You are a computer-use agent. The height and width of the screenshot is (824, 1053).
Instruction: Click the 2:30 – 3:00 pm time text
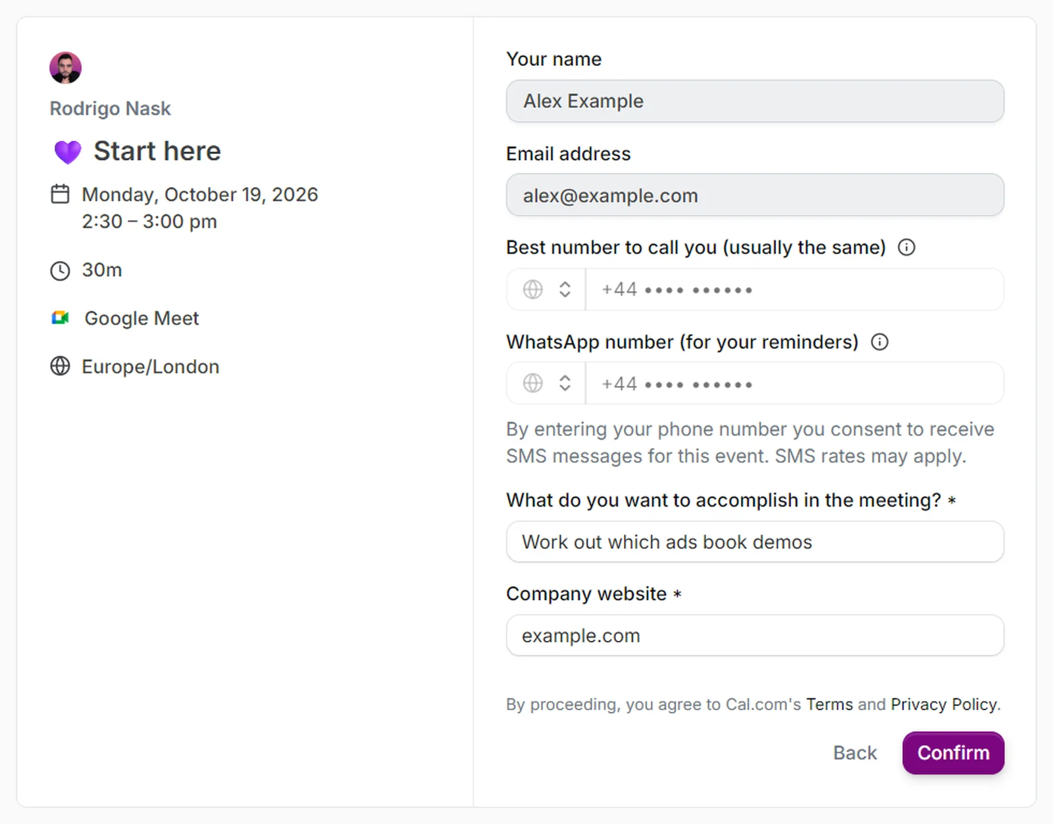[x=149, y=221]
